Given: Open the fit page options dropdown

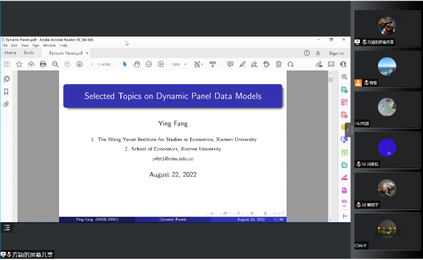Looking at the screenshot, I should pos(198,64).
